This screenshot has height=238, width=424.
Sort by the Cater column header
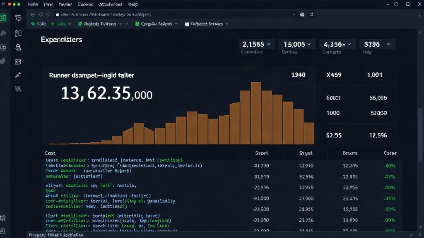pyautogui.click(x=390, y=153)
